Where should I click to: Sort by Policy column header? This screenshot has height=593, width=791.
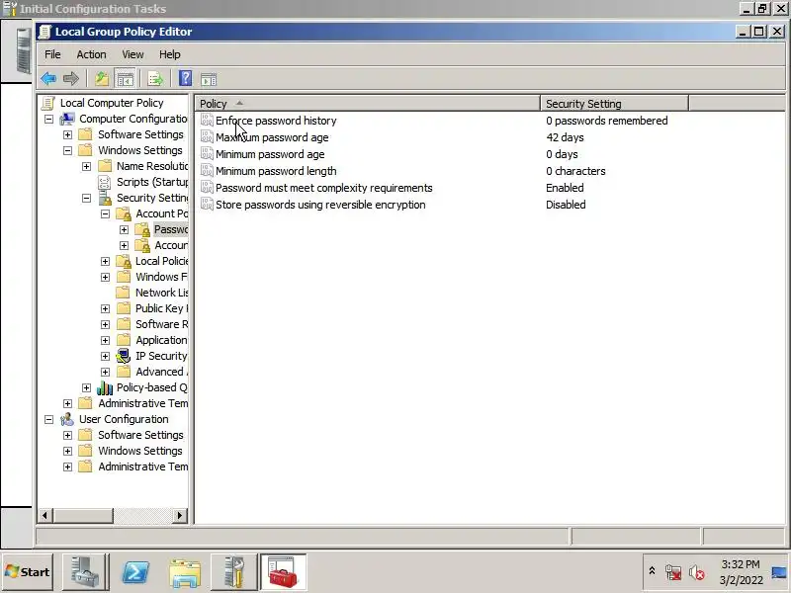367,104
